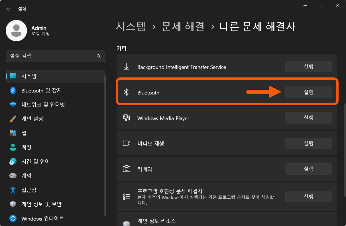The width and height of the screenshot is (346, 226).
Task: Click the 카메라 camera icon
Action: coord(126,169)
